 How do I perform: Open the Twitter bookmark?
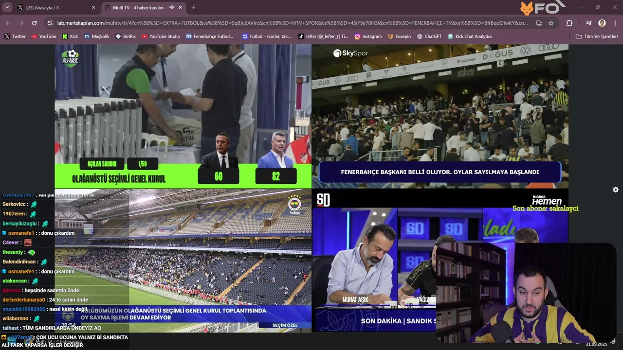click(15, 36)
